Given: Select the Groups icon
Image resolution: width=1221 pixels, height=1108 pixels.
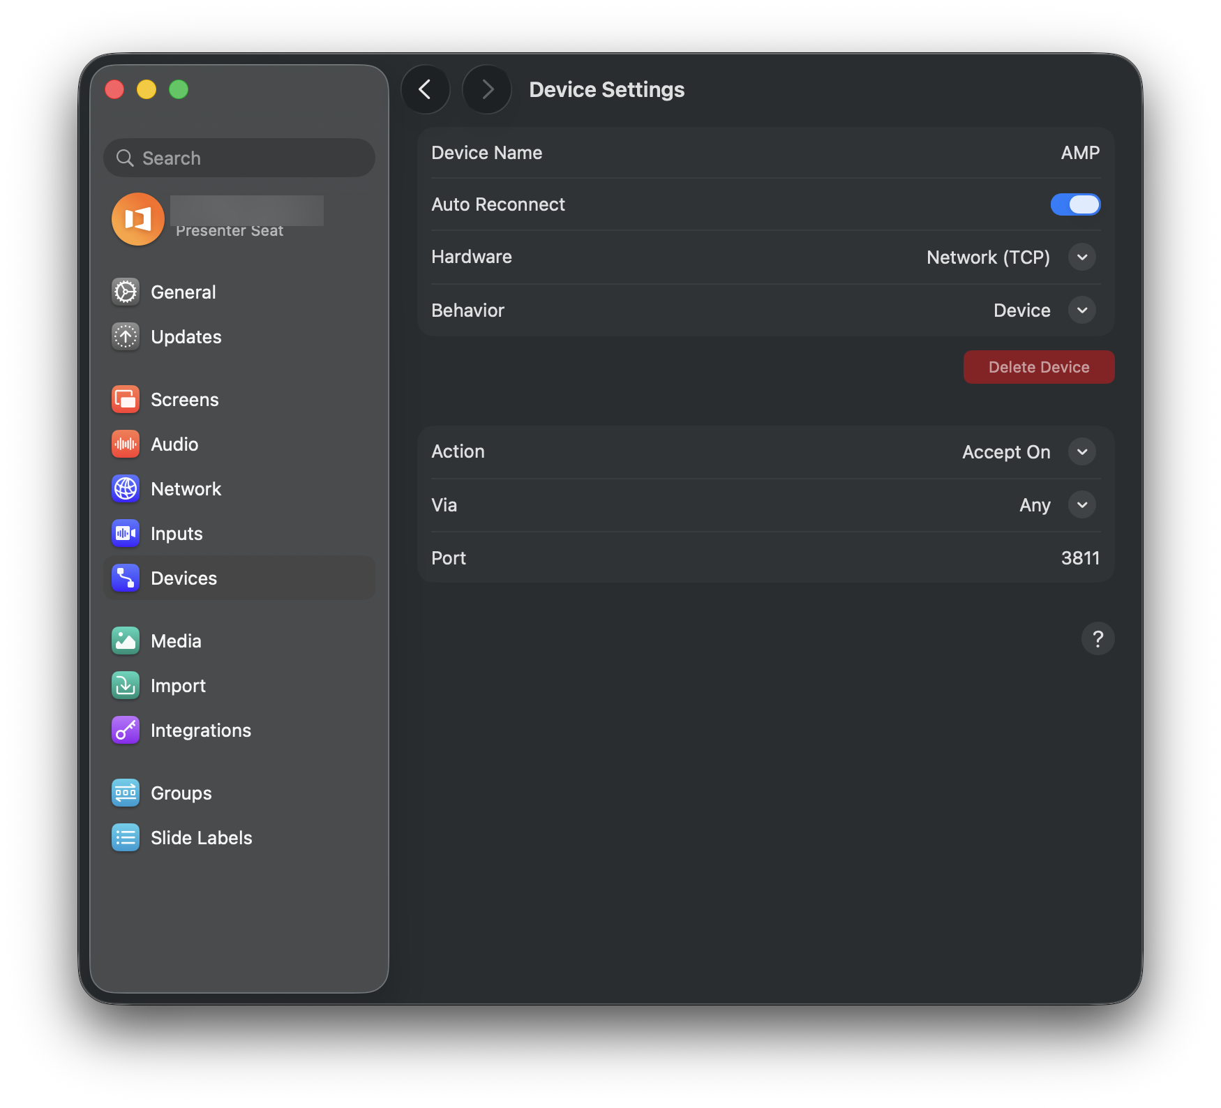Looking at the screenshot, I should pyautogui.click(x=126, y=793).
